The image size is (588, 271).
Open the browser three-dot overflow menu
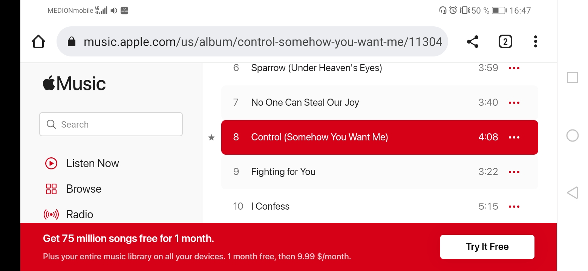click(x=535, y=41)
